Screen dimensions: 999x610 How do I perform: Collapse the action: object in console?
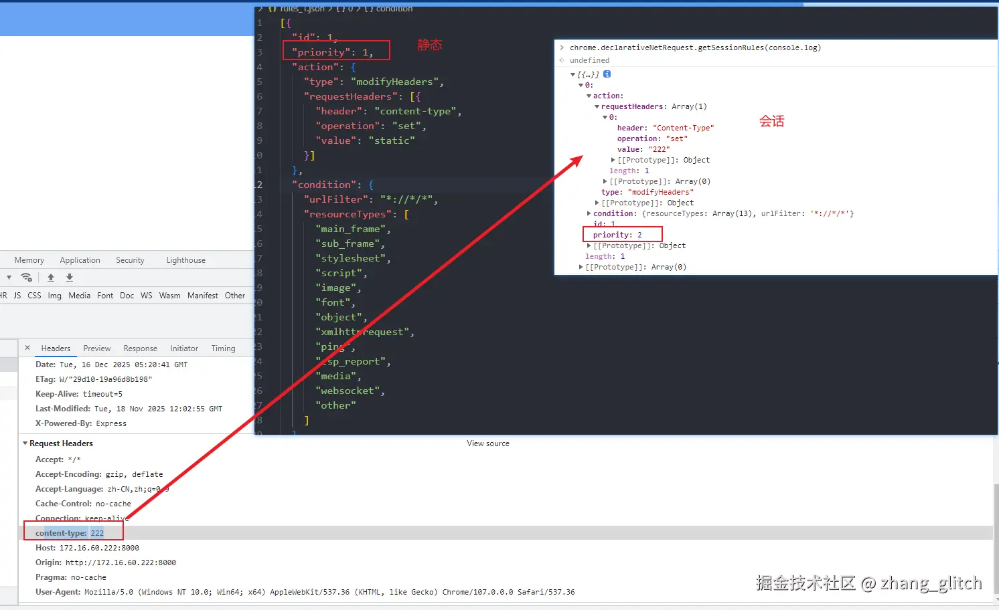[589, 96]
